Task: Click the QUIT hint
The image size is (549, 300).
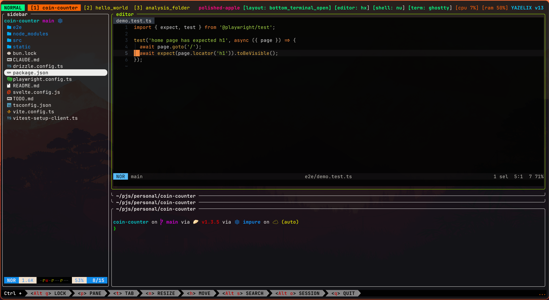Action: click(343, 294)
